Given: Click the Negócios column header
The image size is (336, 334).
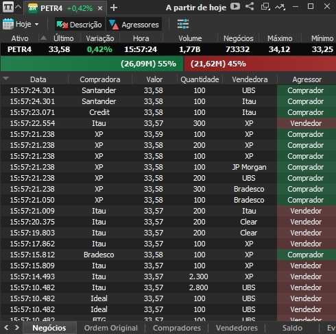Looking at the screenshot, I should [x=239, y=38].
